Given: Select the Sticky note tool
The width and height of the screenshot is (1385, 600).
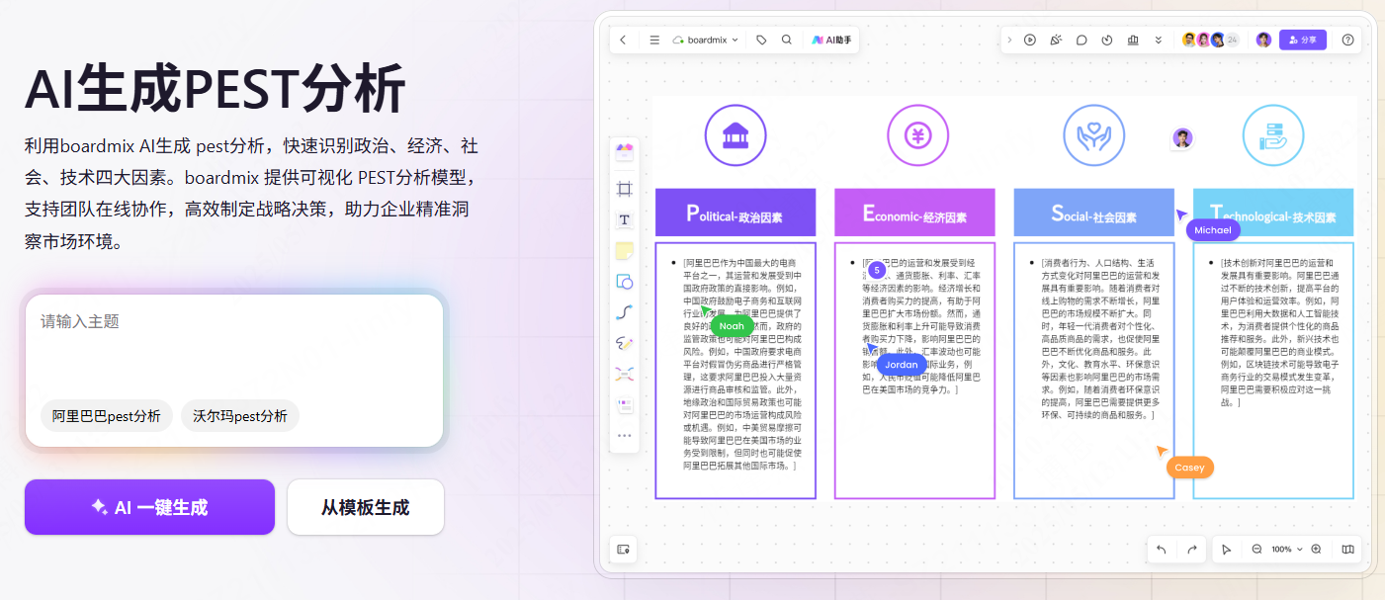Looking at the screenshot, I should (625, 250).
